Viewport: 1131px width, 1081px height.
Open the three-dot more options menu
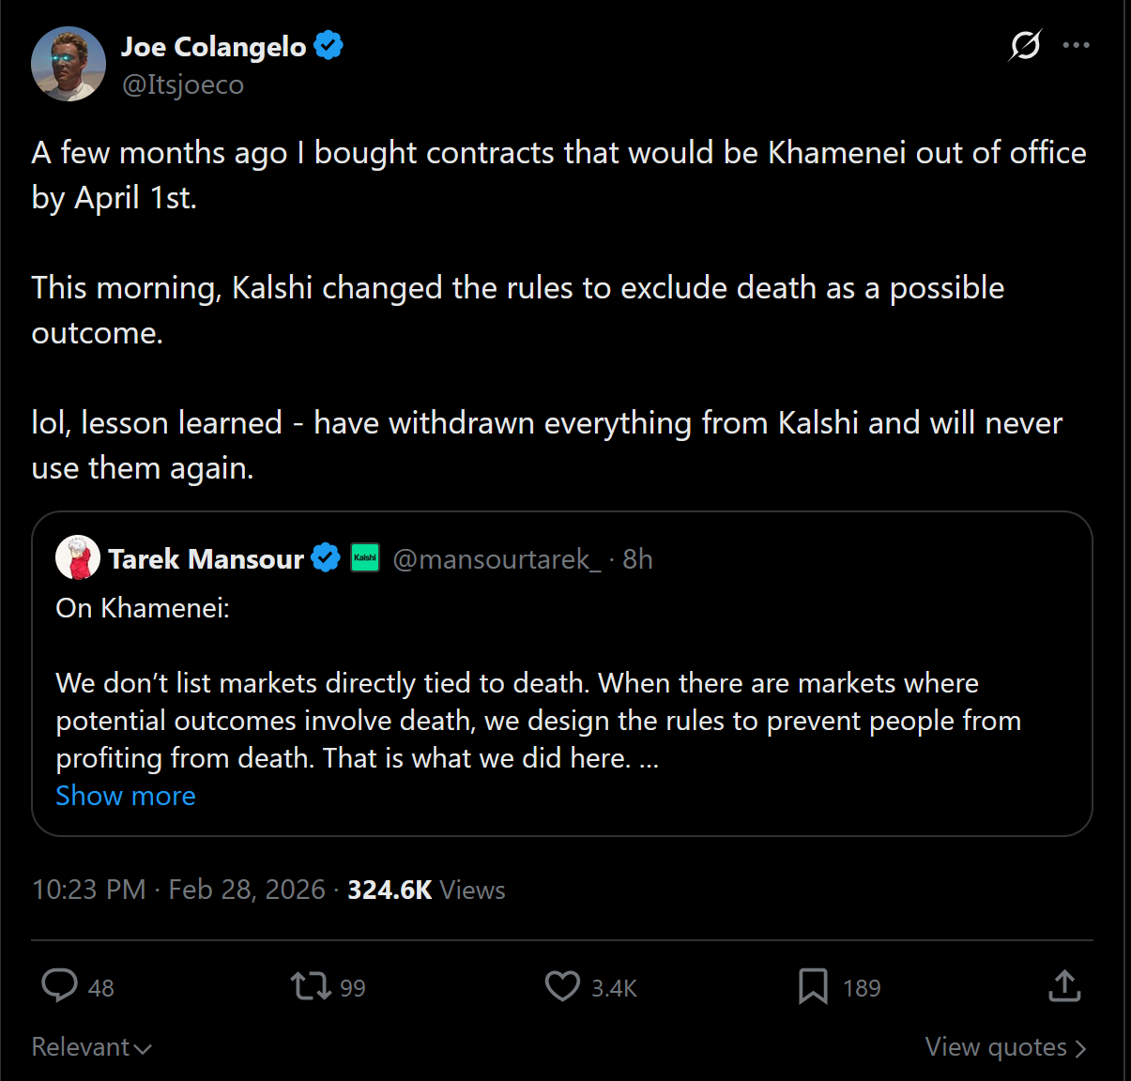coord(1076,45)
